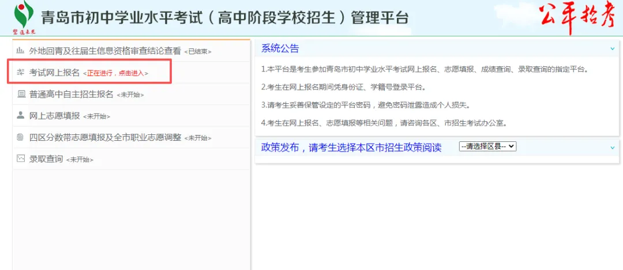
Task: Click the person icon beside 网上志愿填报
Action: click(x=20, y=115)
